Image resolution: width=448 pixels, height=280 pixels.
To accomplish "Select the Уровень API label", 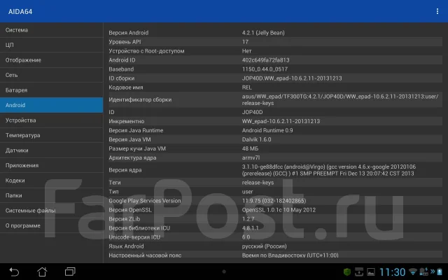I will click(x=125, y=42).
